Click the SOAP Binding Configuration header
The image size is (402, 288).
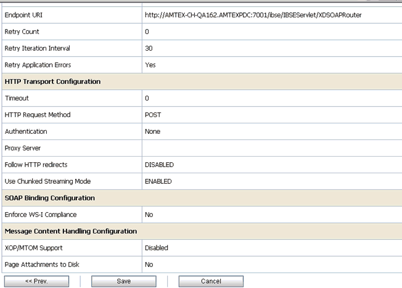pos(50,198)
